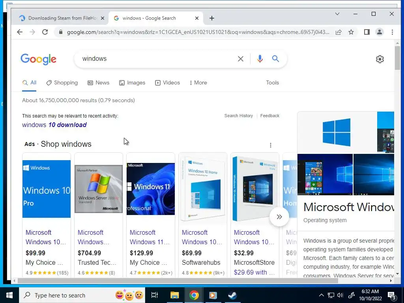
Task: Close the windows - Google Search tab
Action: tap(197, 18)
